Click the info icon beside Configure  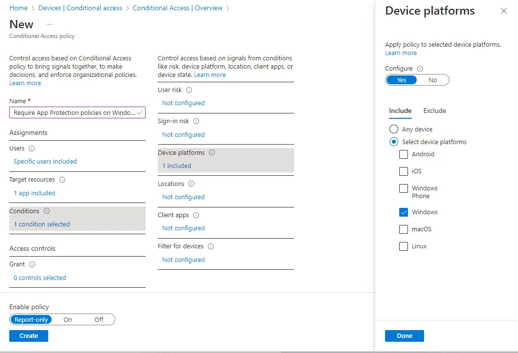[420, 69]
